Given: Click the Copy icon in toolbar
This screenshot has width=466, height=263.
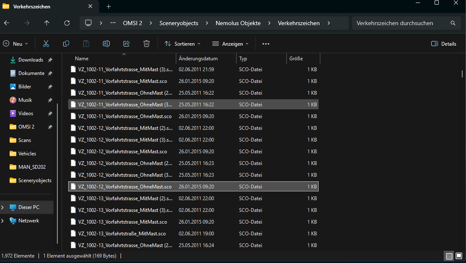Looking at the screenshot, I should coord(66,44).
